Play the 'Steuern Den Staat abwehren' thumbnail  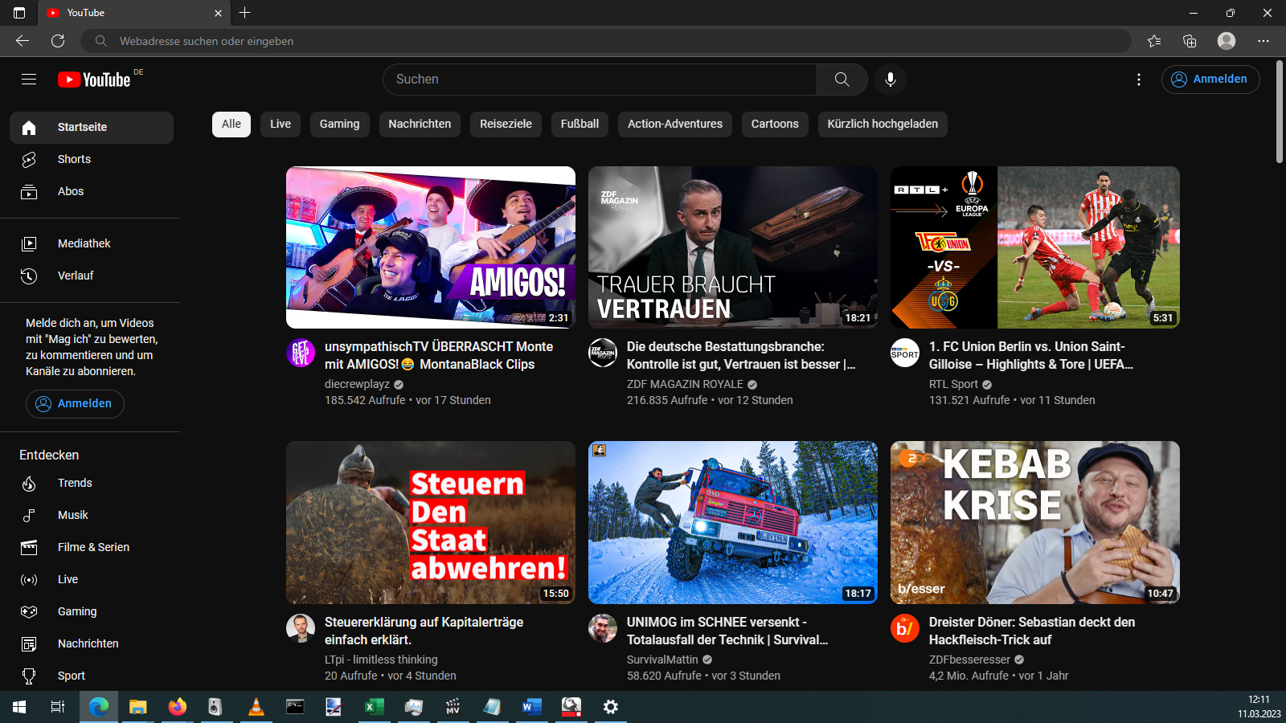point(431,522)
